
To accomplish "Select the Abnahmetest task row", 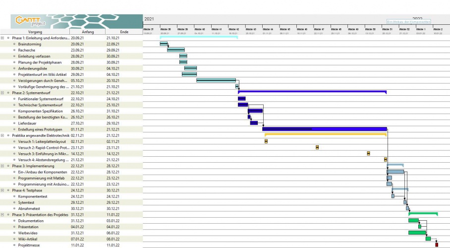I will pyautogui.click(x=30, y=208).
